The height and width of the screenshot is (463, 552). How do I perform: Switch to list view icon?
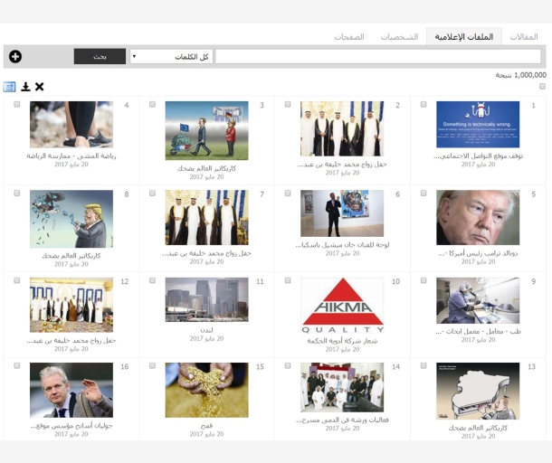(10, 87)
